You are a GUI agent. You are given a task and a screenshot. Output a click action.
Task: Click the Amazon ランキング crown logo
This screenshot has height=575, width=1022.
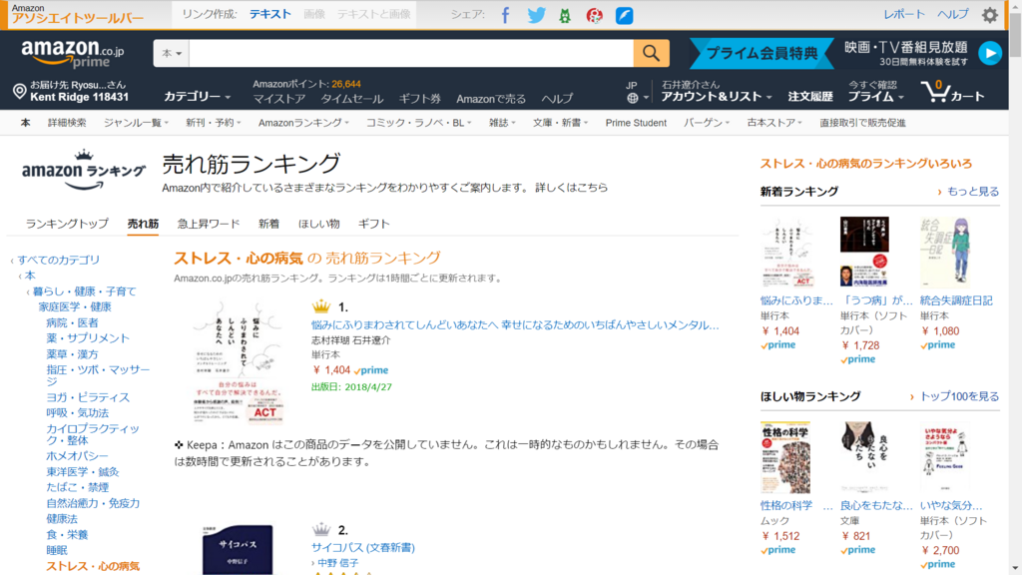click(84, 170)
